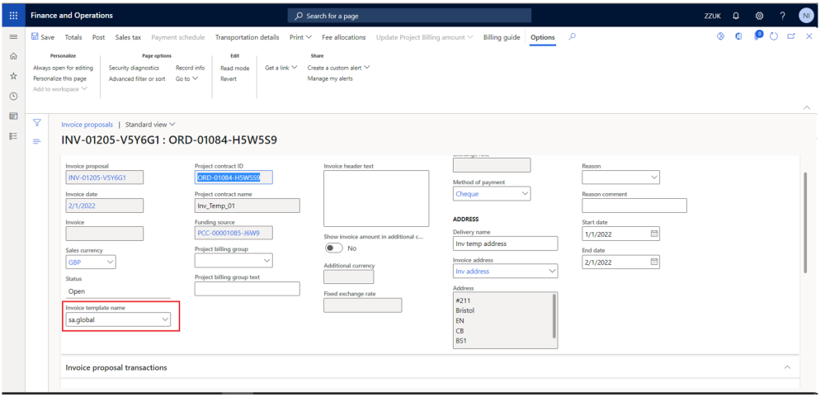Click Record info
Screen dimensions: 825x402
[190, 68]
